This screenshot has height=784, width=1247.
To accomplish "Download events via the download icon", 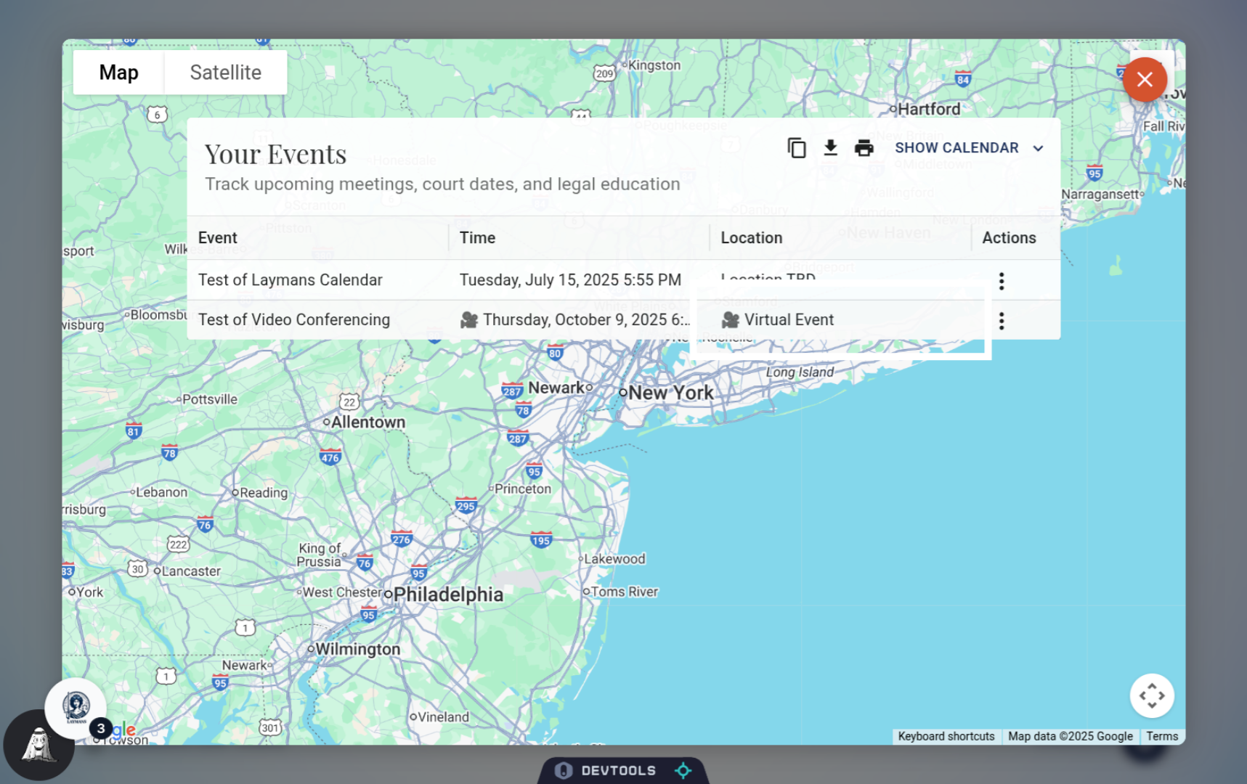I will [x=830, y=147].
